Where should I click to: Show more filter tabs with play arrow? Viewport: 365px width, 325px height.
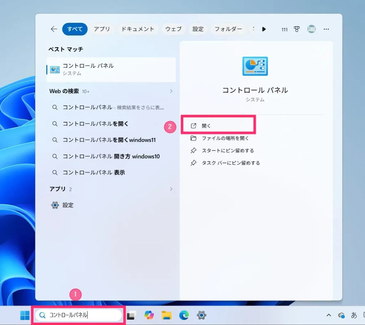264,29
